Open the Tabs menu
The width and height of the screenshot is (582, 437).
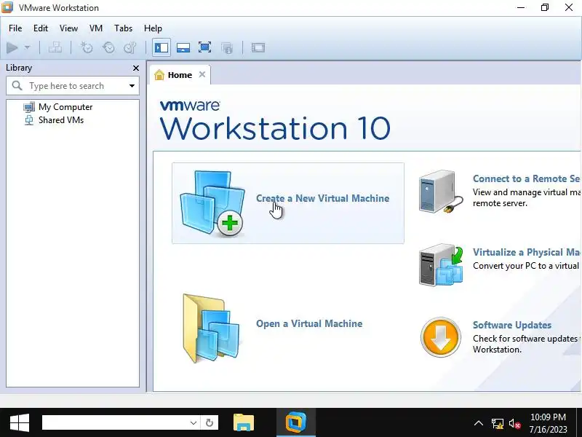pyautogui.click(x=123, y=28)
